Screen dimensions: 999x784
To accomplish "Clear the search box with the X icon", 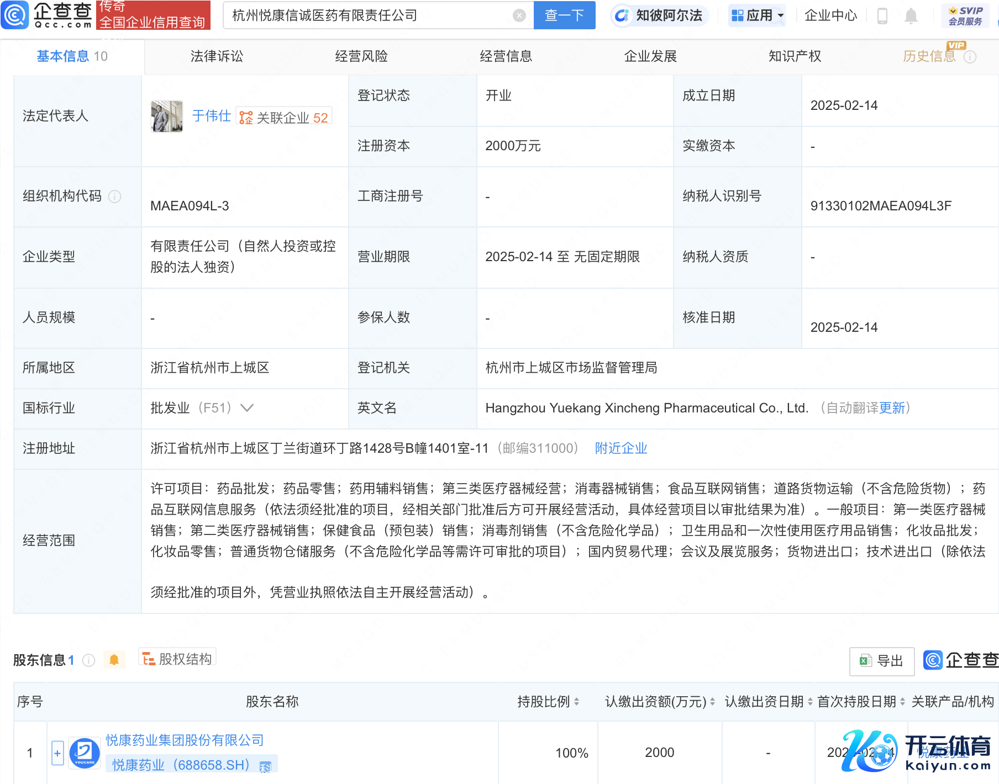I will (519, 15).
